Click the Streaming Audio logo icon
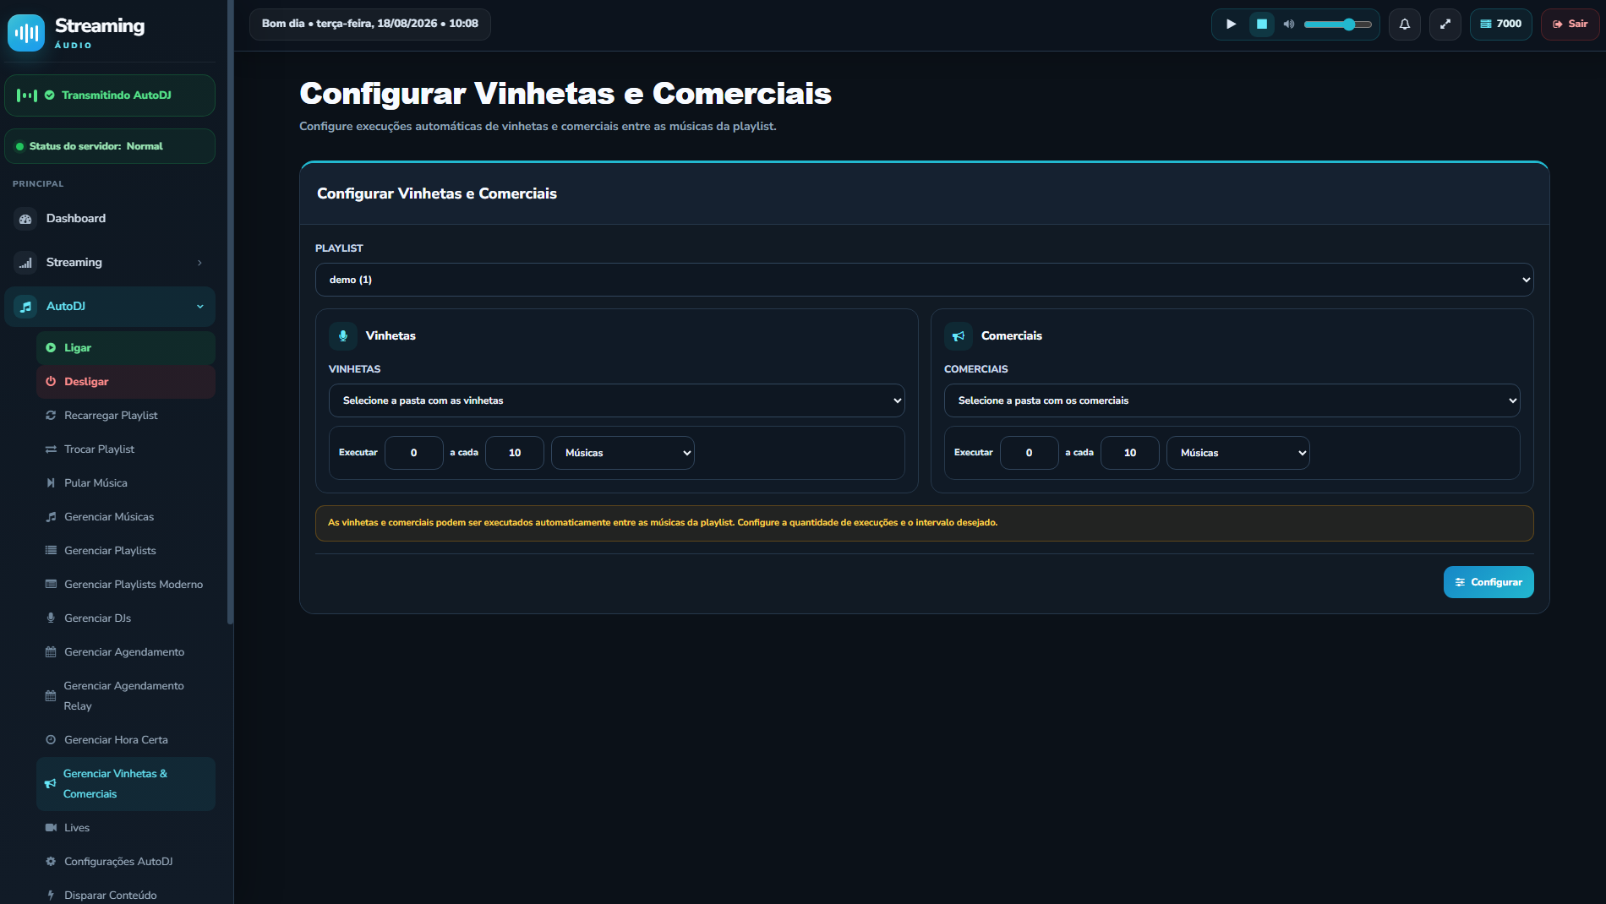 coord(26,33)
